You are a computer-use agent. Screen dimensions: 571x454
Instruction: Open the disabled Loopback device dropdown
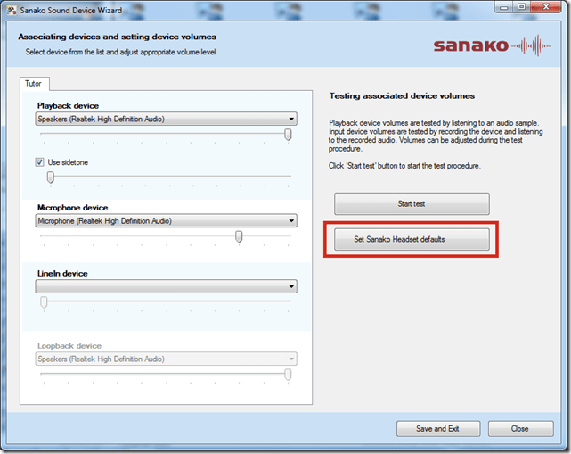(x=166, y=359)
